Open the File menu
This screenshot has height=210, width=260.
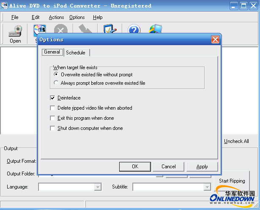[15, 17]
